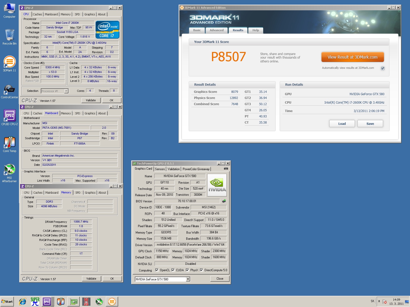Switch to CPU-Z taskbar button
Screen dimensions: 410x307
[x=47, y=302]
